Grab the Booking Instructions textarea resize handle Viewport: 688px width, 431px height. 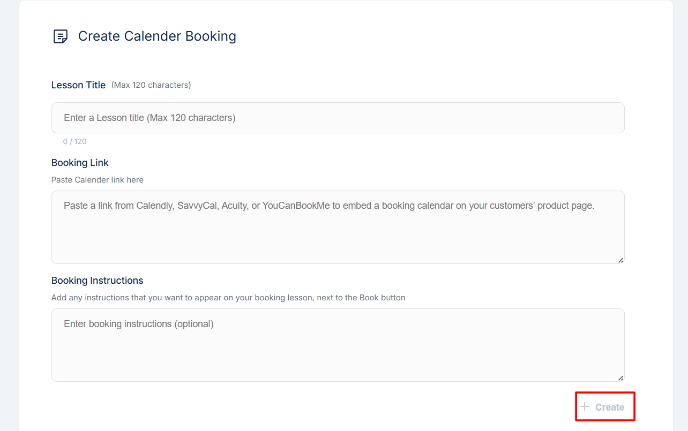[x=620, y=378]
